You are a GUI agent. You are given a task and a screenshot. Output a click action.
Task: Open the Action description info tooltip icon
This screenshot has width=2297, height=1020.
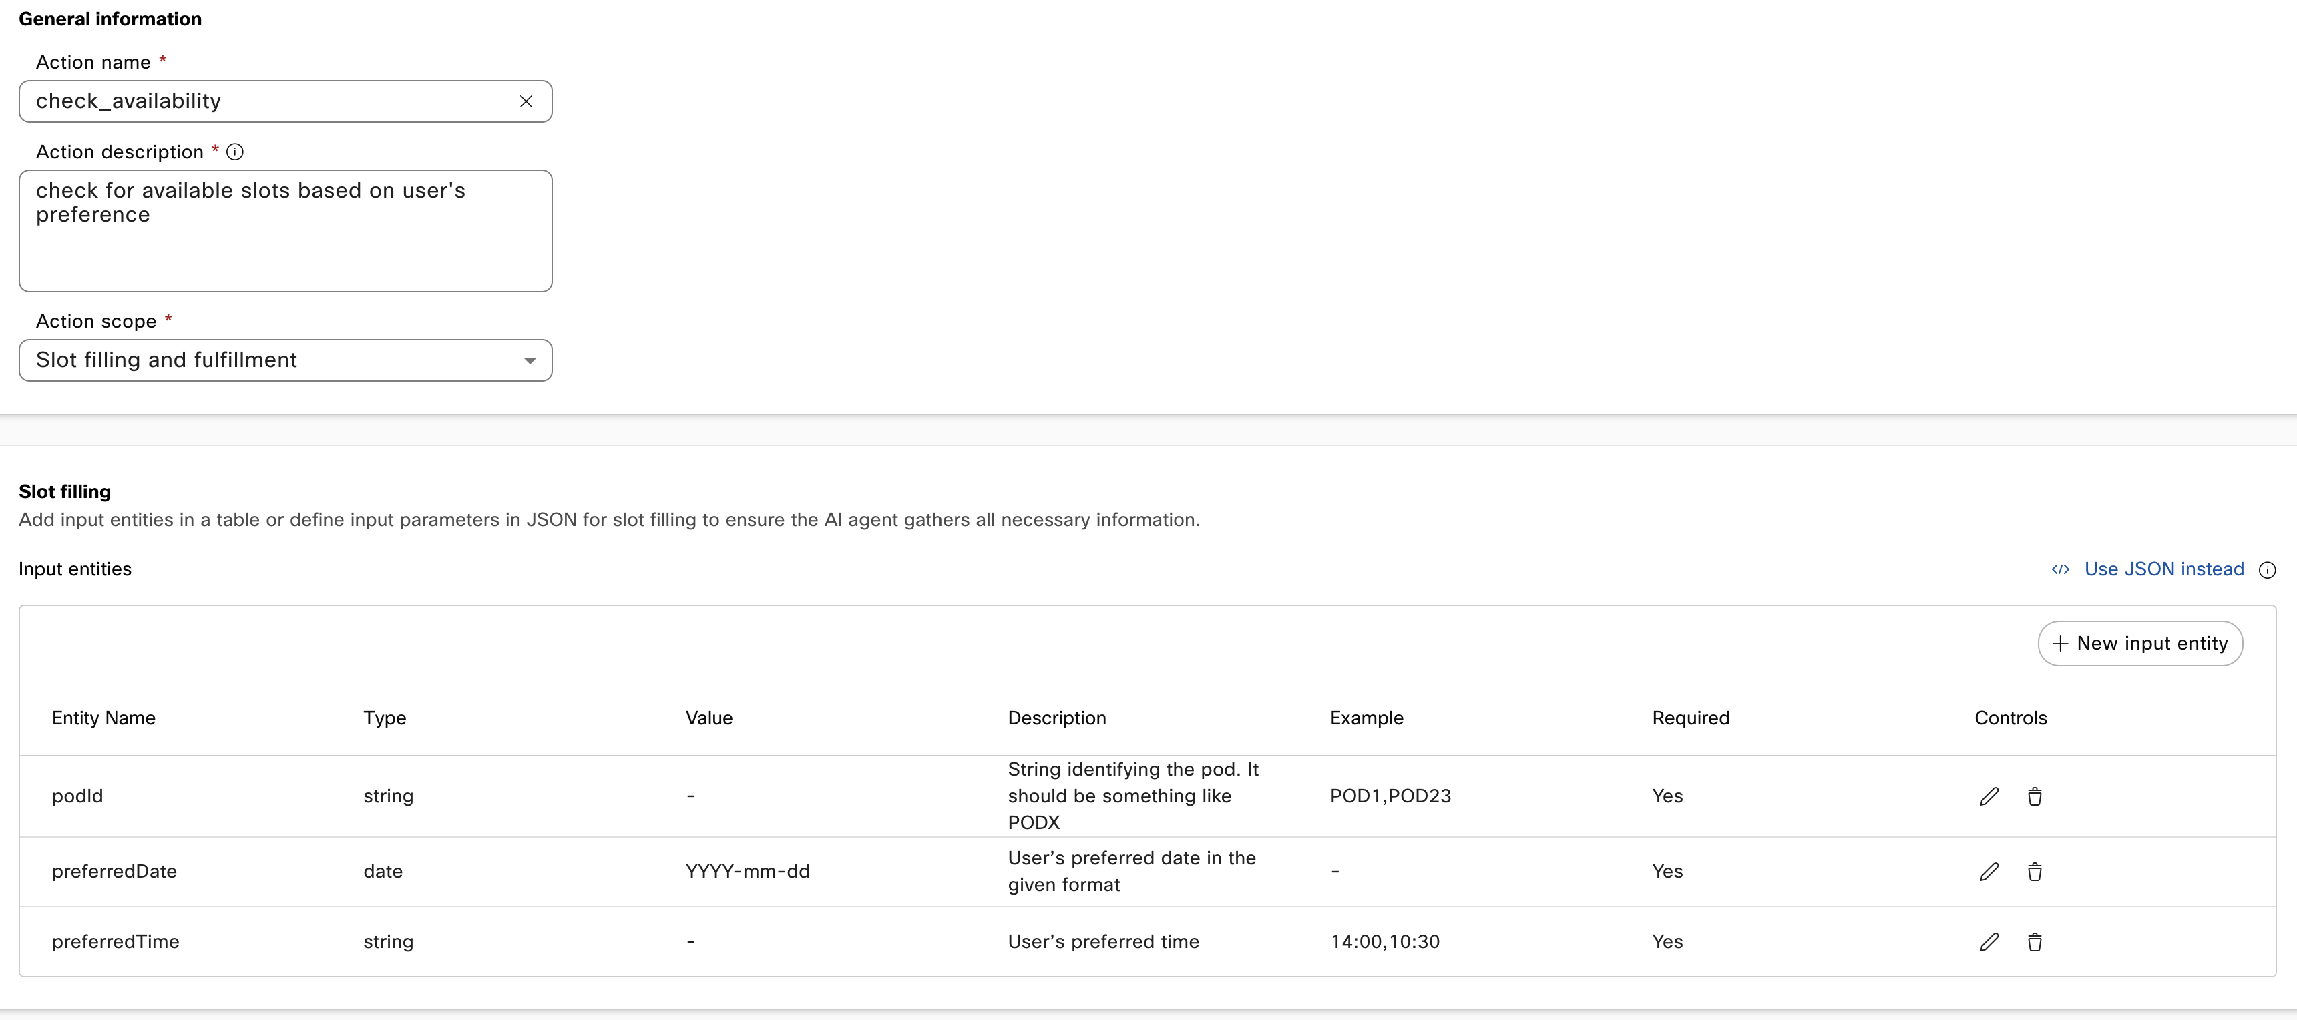point(234,152)
